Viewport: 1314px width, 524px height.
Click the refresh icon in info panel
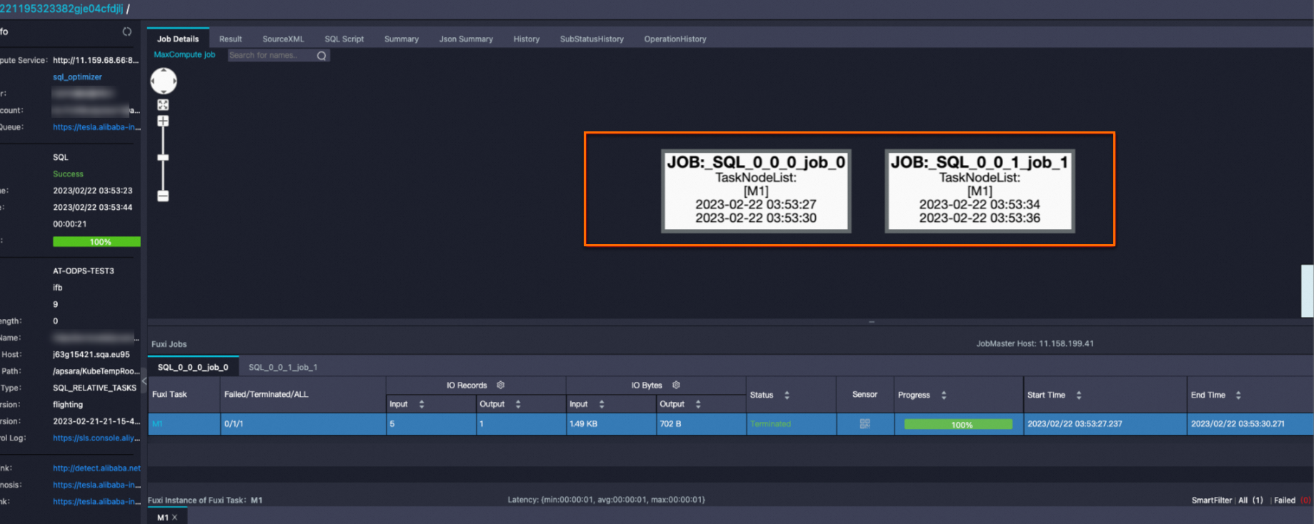pos(127,31)
